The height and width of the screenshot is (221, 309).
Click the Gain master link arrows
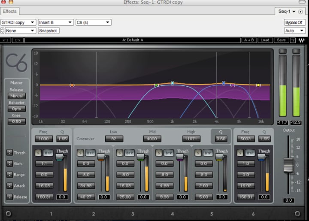[9, 163]
